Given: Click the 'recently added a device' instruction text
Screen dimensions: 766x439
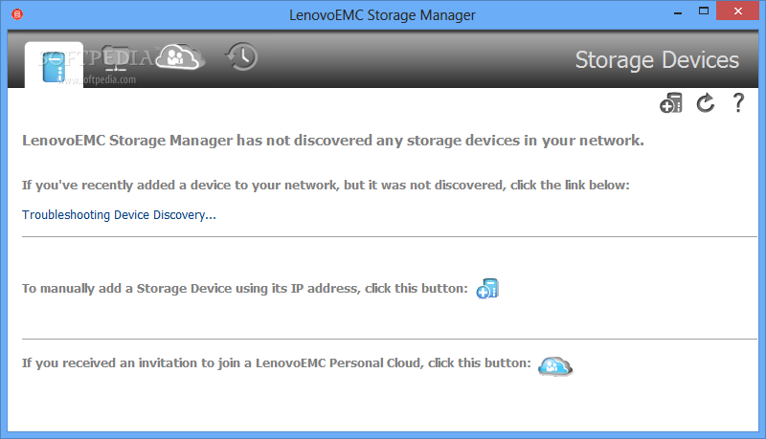Looking at the screenshot, I should (x=326, y=186).
